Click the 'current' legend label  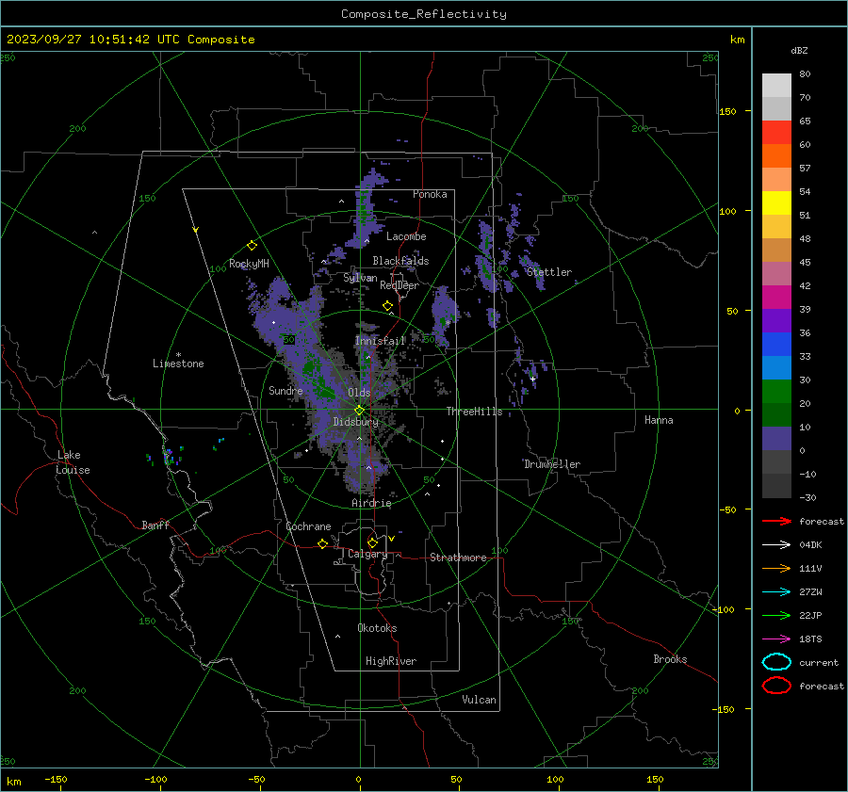point(819,662)
